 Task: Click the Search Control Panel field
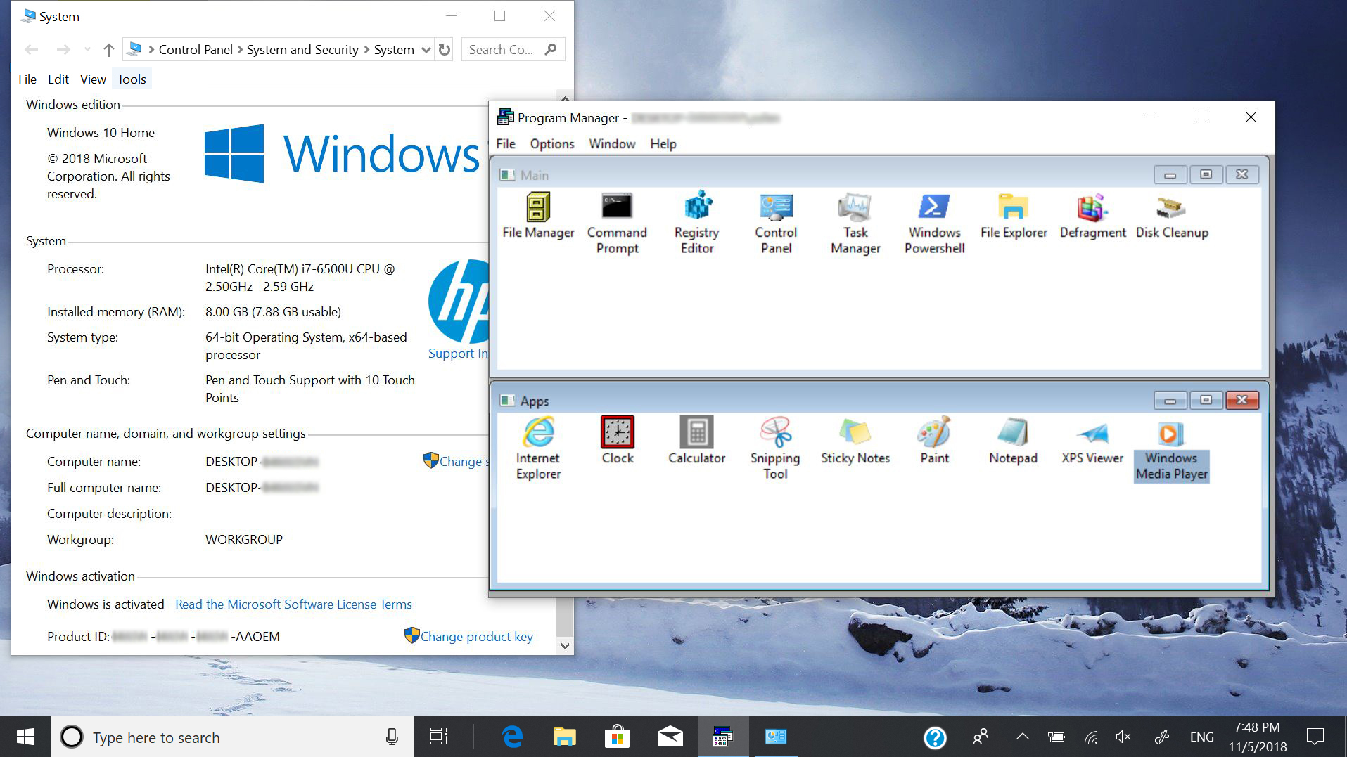513,50
